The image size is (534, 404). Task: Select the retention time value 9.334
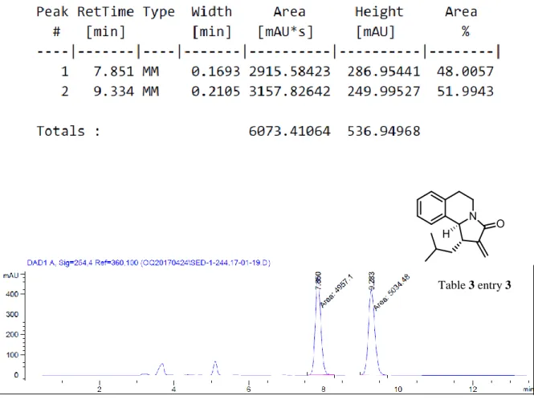114,92
